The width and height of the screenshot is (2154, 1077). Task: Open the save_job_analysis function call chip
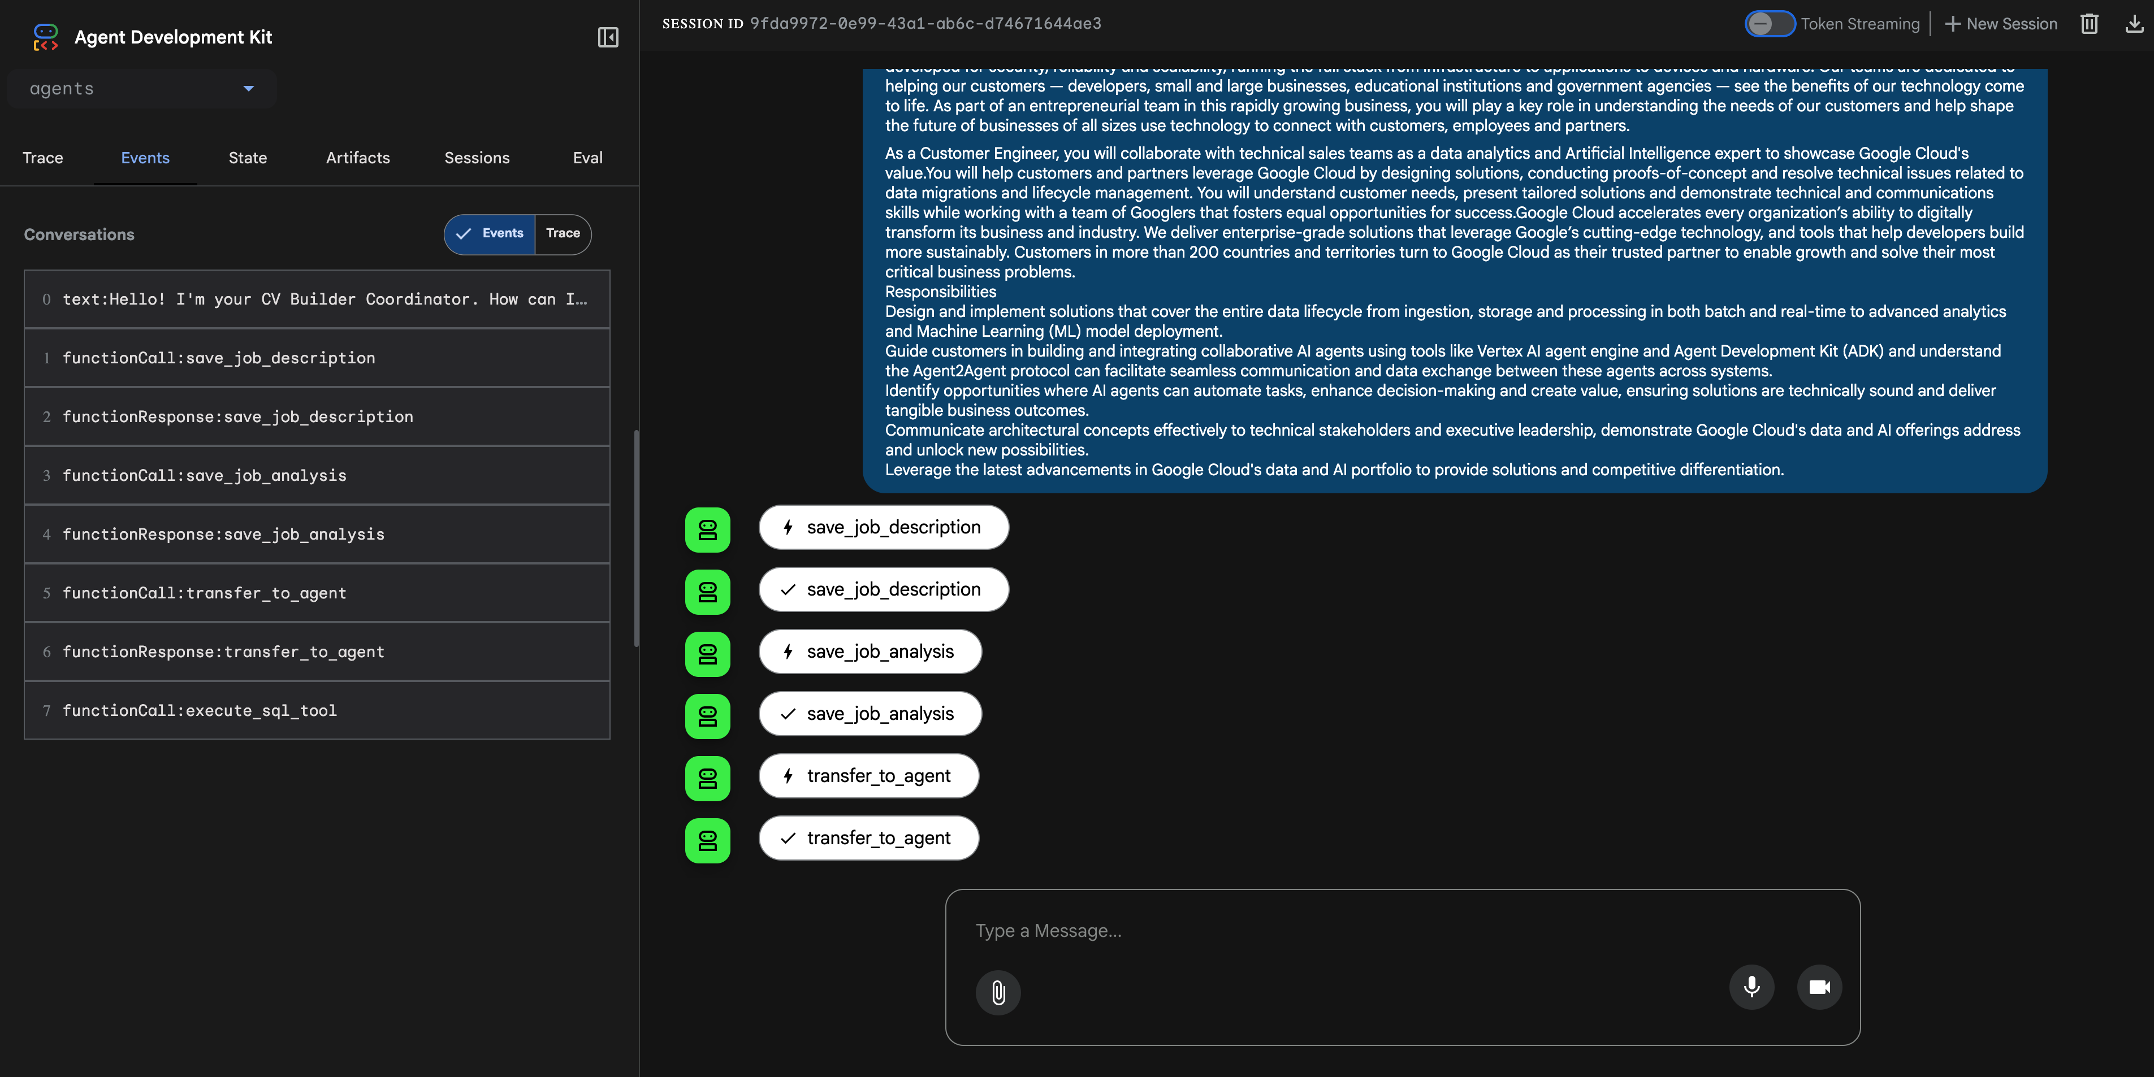click(870, 652)
